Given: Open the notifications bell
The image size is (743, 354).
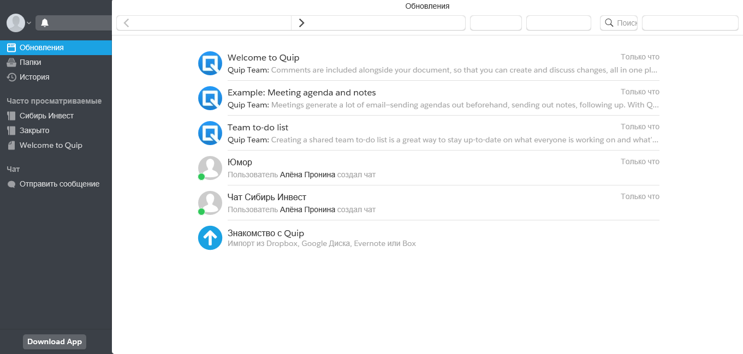Looking at the screenshot, I should pyautogui.click(x=45, y=23).
